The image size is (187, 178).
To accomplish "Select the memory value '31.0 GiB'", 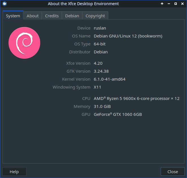I will 102,106.
